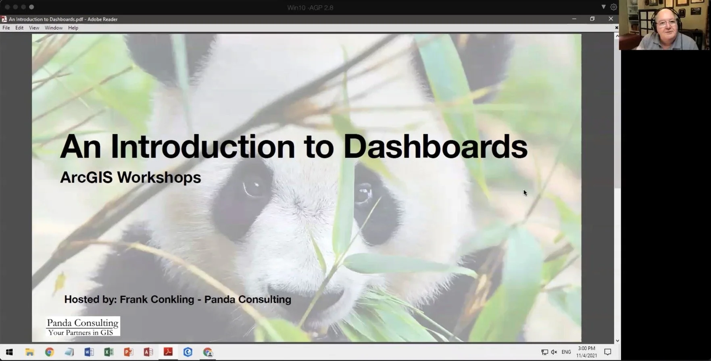711x361 pixels.
Task: Open the Edit menu
Action: [x=19, y=28]
